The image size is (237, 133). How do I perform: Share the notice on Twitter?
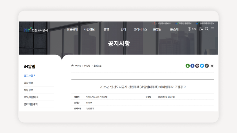click(202, 66)
